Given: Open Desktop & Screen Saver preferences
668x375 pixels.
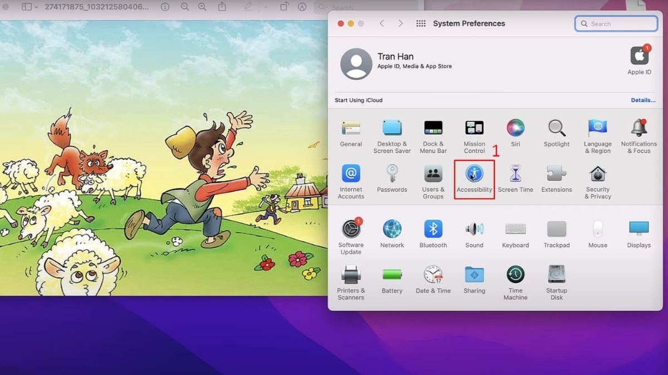Looking at the screenshot, I should [x=392, y=137].
